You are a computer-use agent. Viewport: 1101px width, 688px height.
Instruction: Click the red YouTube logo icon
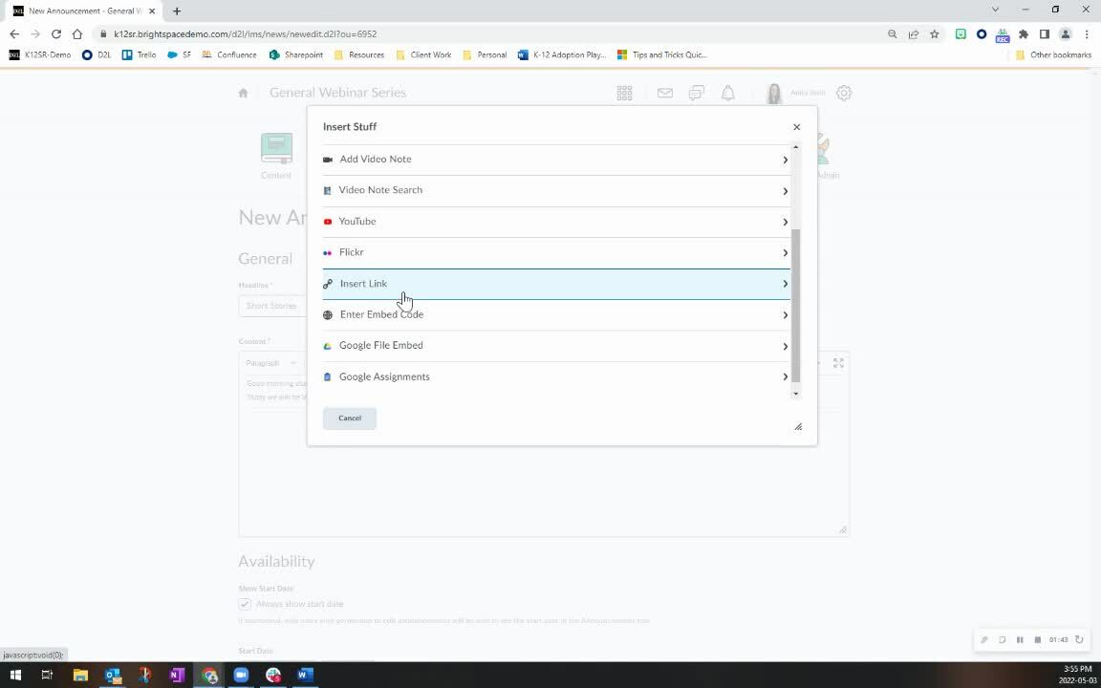(327, 222)
